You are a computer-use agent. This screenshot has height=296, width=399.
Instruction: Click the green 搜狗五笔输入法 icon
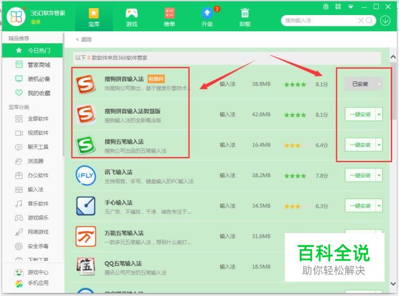(86, 145)
